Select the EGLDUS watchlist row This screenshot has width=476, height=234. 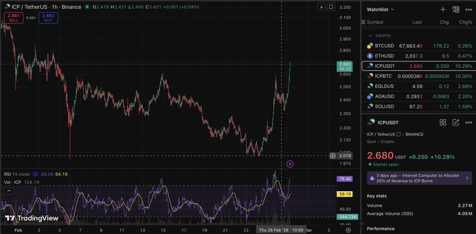(x=419, y=86)
